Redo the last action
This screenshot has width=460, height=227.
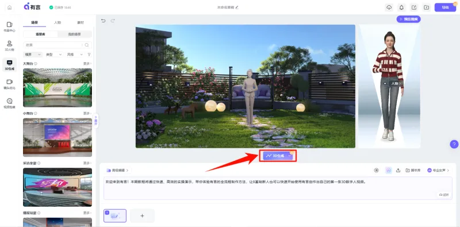(x=113, y=21)
